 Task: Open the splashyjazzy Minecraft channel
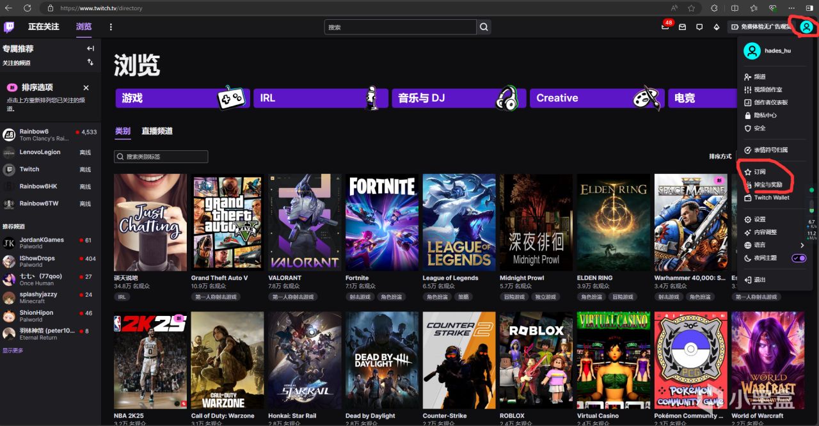click(x=50, y=297)
